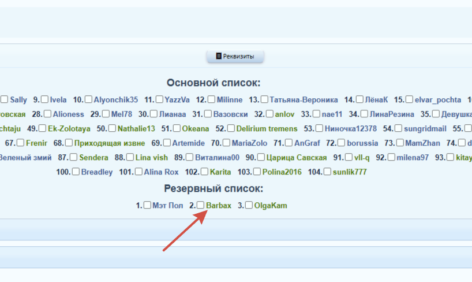Tick the Mel78 checkbox
Screen dimensions: 472x282
(106, 114)
